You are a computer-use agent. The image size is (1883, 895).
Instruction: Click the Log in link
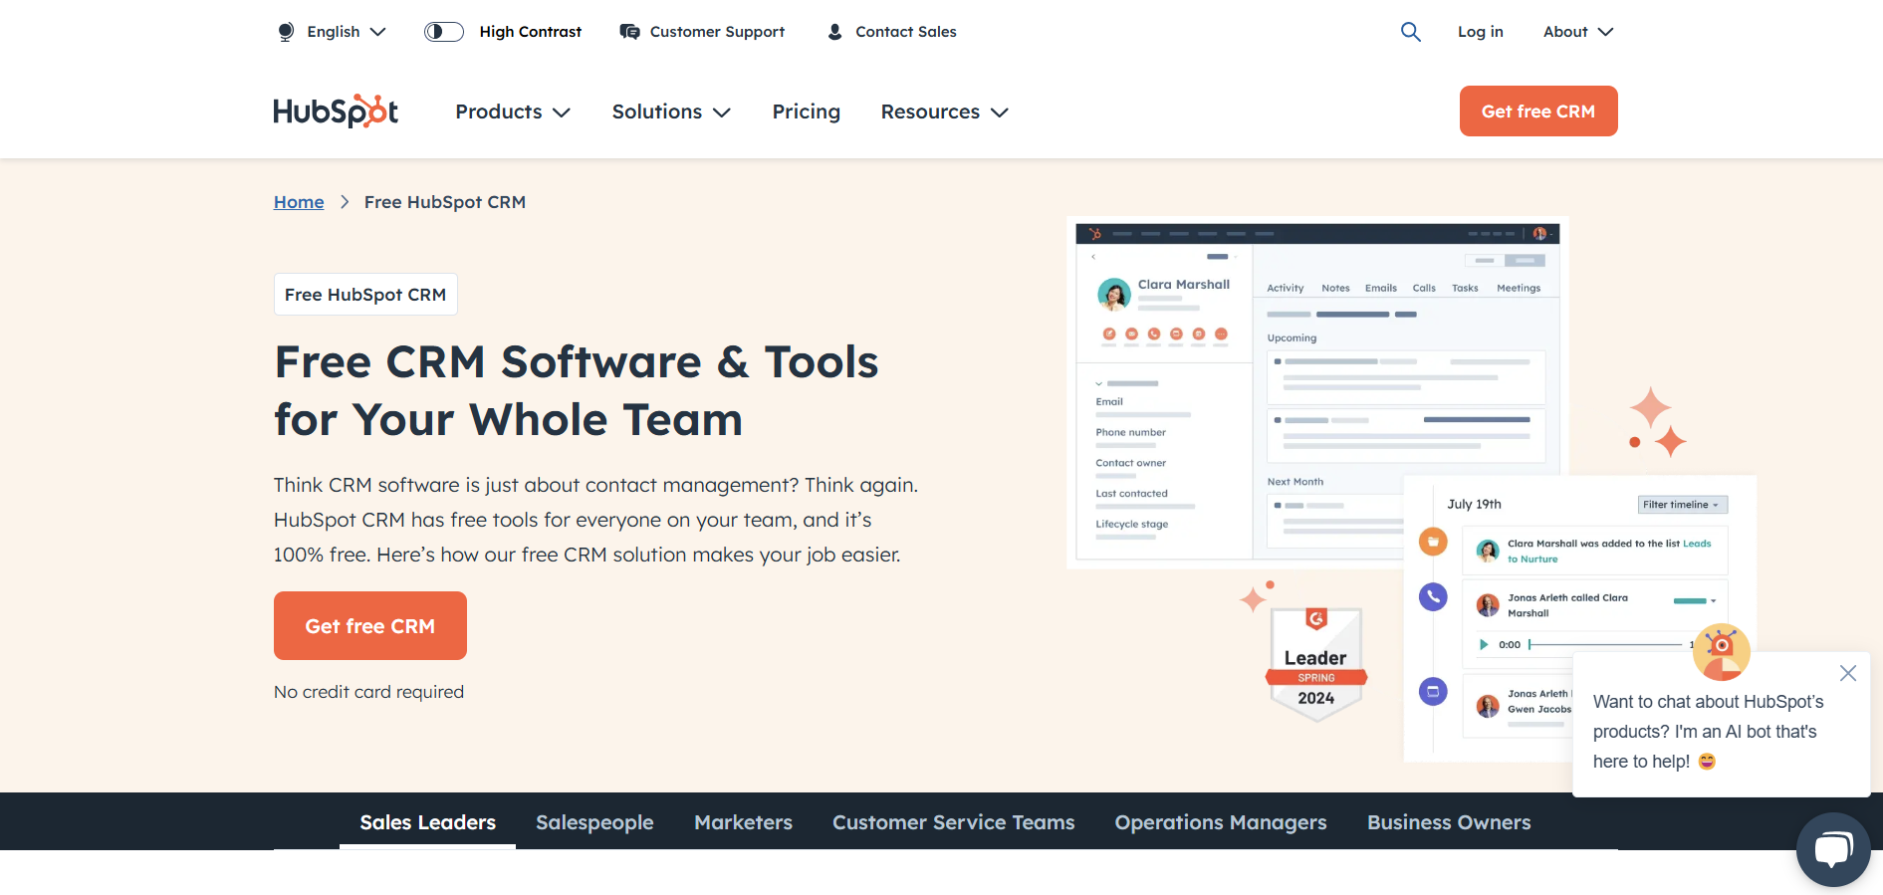tap(1481, 32)
